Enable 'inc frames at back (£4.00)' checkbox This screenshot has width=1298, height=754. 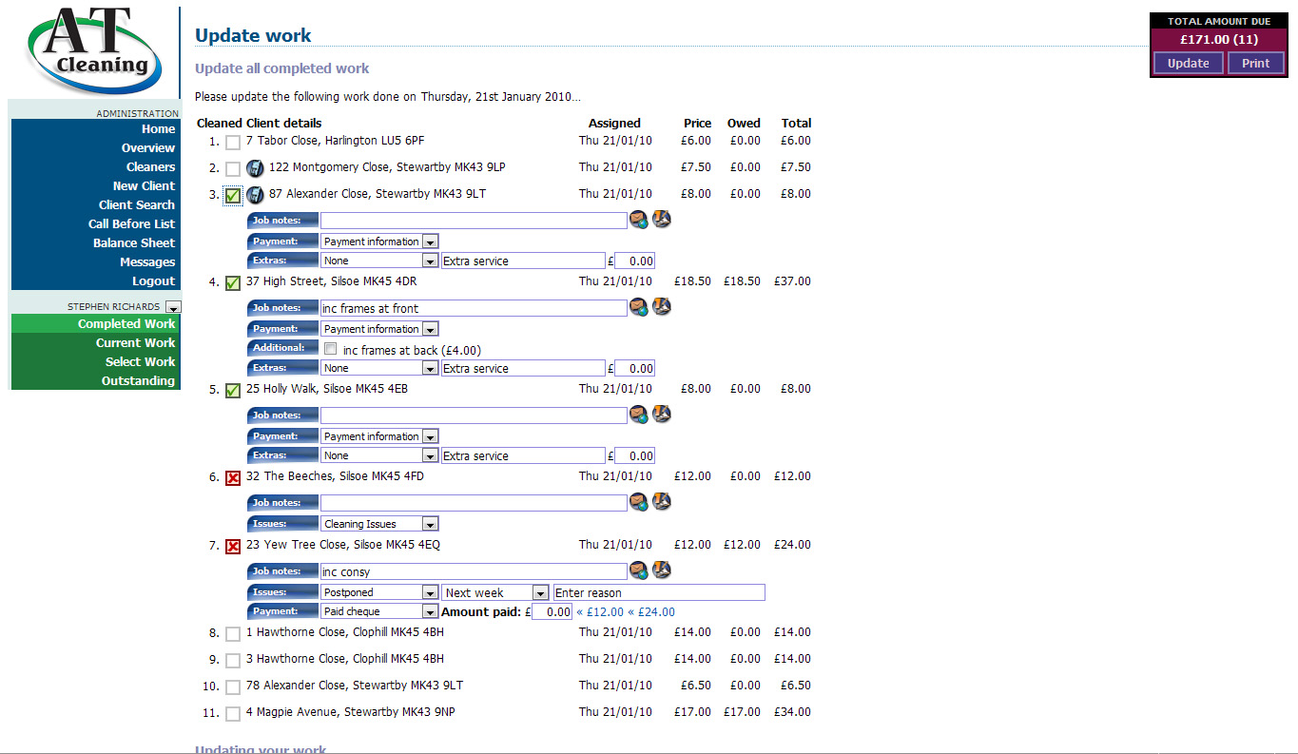tap(331, 349)
